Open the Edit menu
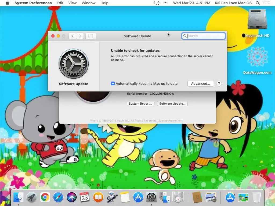The image size is (275, 206). point(60,3)
